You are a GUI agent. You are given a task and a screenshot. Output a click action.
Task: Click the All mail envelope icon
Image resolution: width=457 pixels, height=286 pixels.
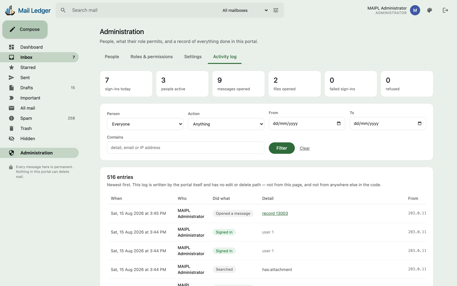pyautogui.click(x=11, y=108)
